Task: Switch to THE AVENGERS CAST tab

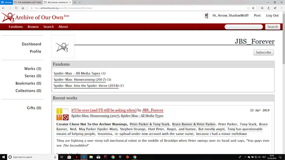Action: (28, 2)
